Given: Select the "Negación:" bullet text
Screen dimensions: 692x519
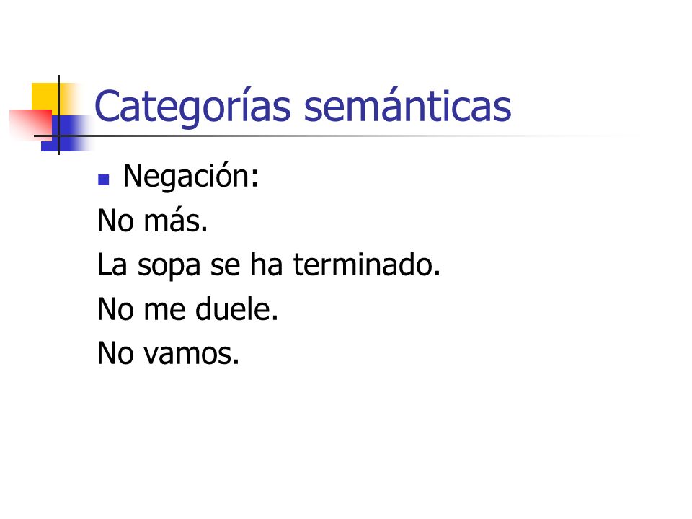Looking at the screenshot, I should [x=190, y=177].
